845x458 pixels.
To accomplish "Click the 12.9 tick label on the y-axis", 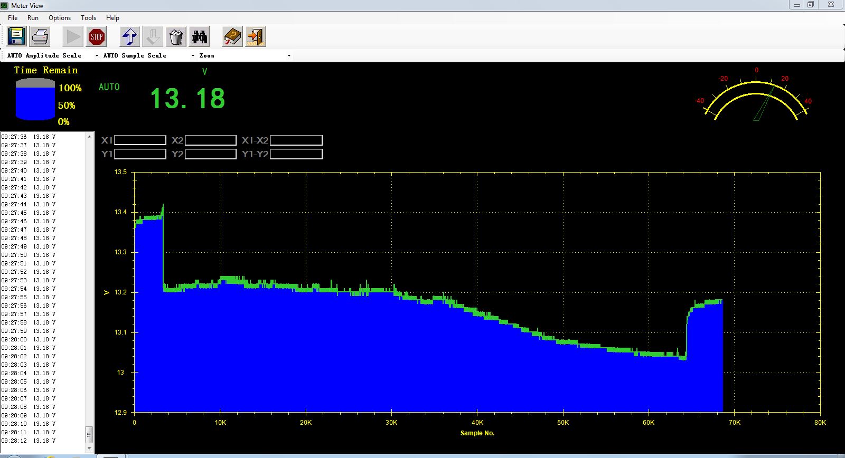I will [120, 413].
